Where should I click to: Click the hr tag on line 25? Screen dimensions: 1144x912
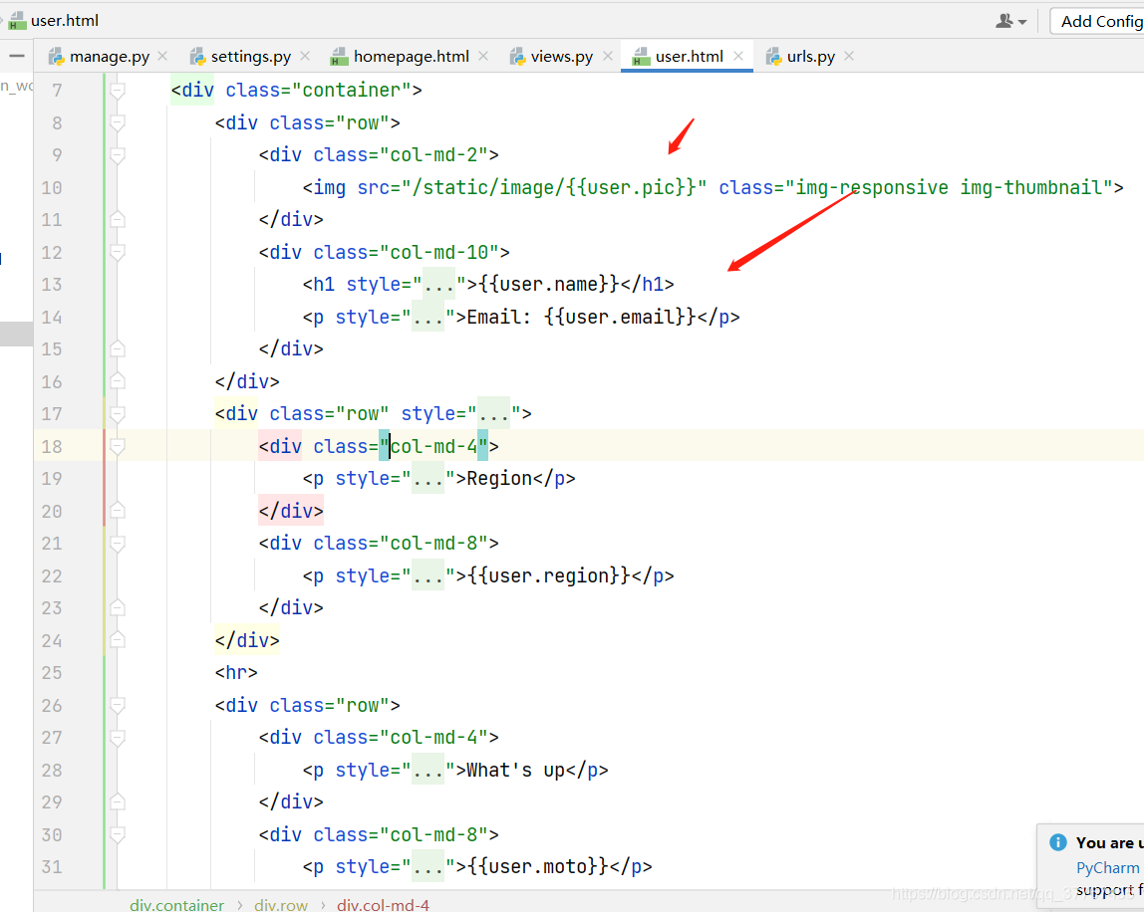coord(236,673)
